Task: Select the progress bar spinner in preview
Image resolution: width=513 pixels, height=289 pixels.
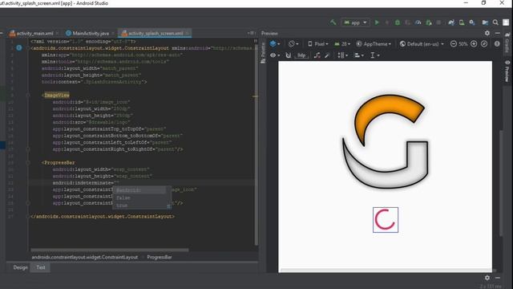Action: pyautogui.click(x=386, y=220)
